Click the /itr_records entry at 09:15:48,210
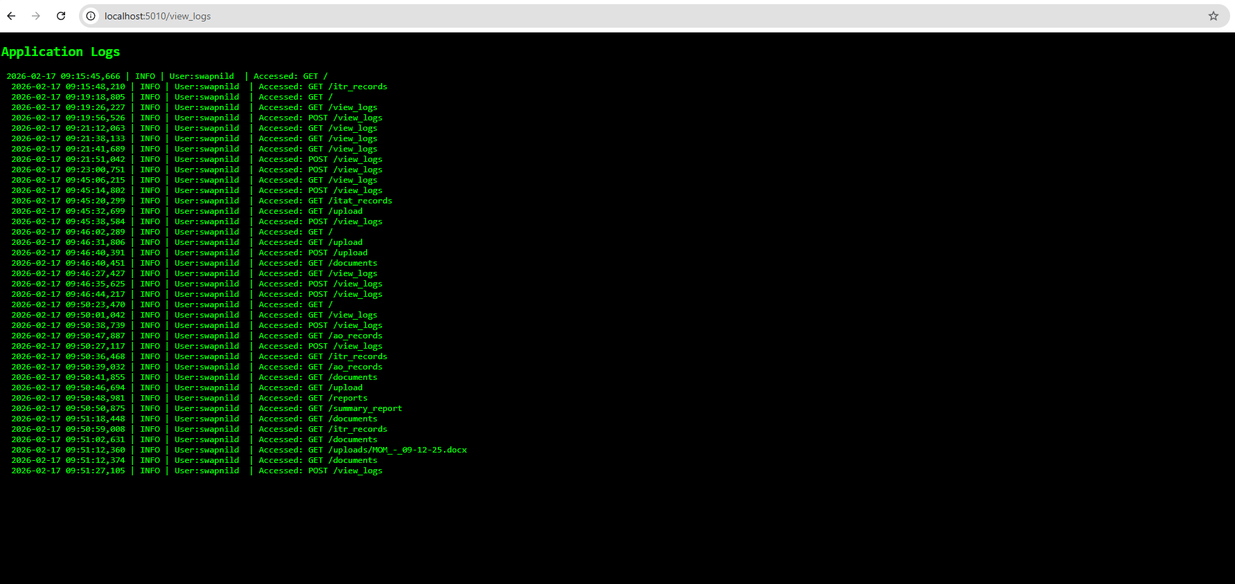The width and height of the screenshot is (1235, 584). (x=357, y=86)
